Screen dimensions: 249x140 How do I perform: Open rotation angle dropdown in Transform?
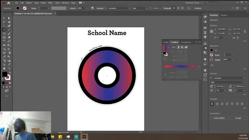pyautogui.click(x=224, y=38)
